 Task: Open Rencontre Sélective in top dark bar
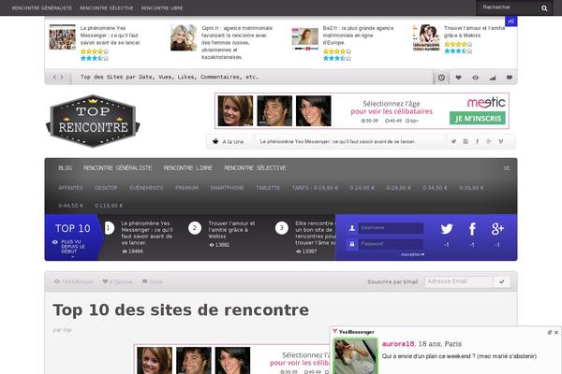coord(107,7)
